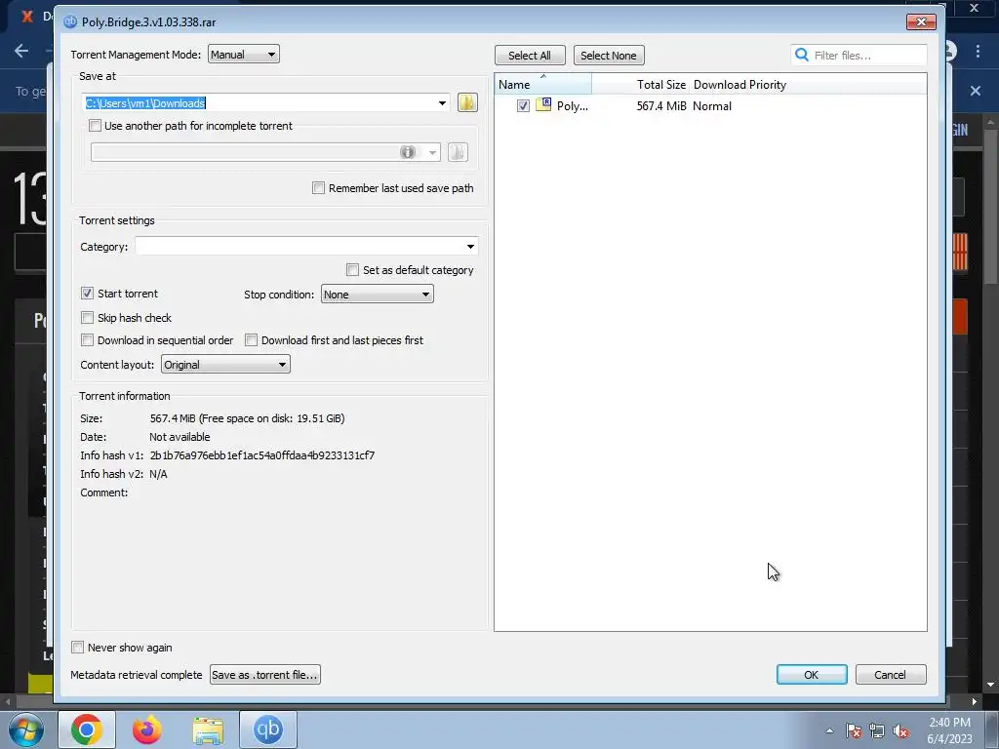Click browser back arrow behind dialog
The height and width of the screenshot is (749, 999).
[21, 51]
